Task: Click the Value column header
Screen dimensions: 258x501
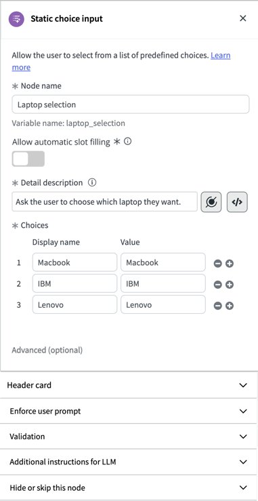Action: [x=130, y=242]
